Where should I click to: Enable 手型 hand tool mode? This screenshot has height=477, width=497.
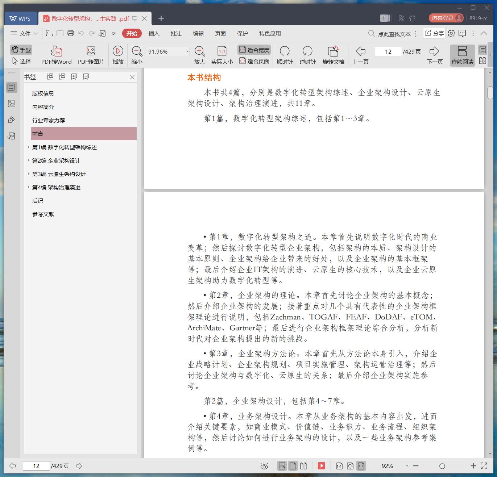coord(21,50)
